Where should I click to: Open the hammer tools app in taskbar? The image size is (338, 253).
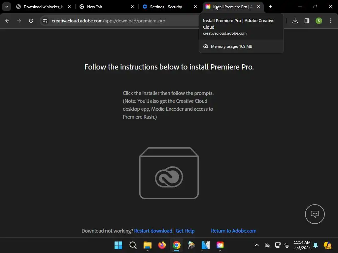[191, 245]
